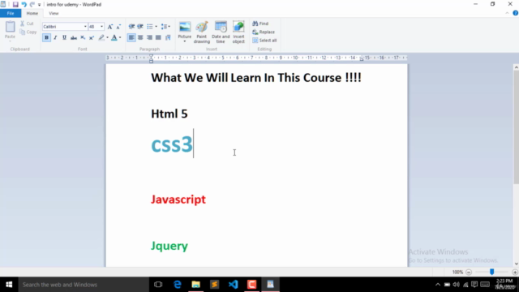Select Justify text alignment
Screen dimensions: 519x292
(159, 38)
